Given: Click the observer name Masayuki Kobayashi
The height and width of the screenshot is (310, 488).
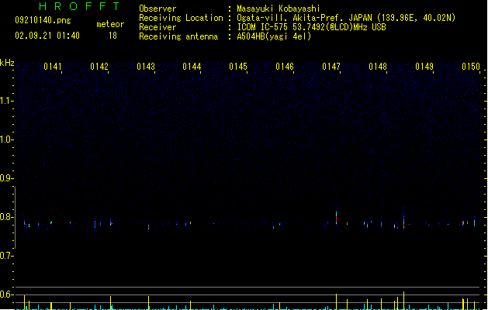Looking at the screenshot, I should [x=279, y=9].
